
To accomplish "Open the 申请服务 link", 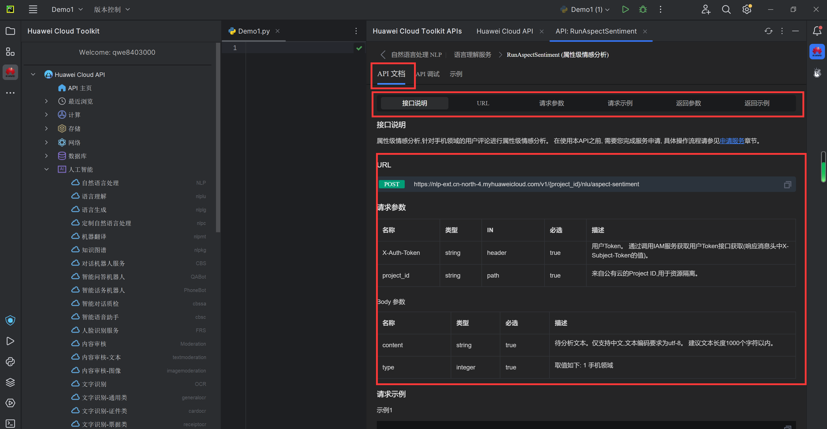I will pos(732,141).
